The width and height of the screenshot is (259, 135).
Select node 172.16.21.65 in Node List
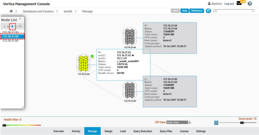click(10, 41)
